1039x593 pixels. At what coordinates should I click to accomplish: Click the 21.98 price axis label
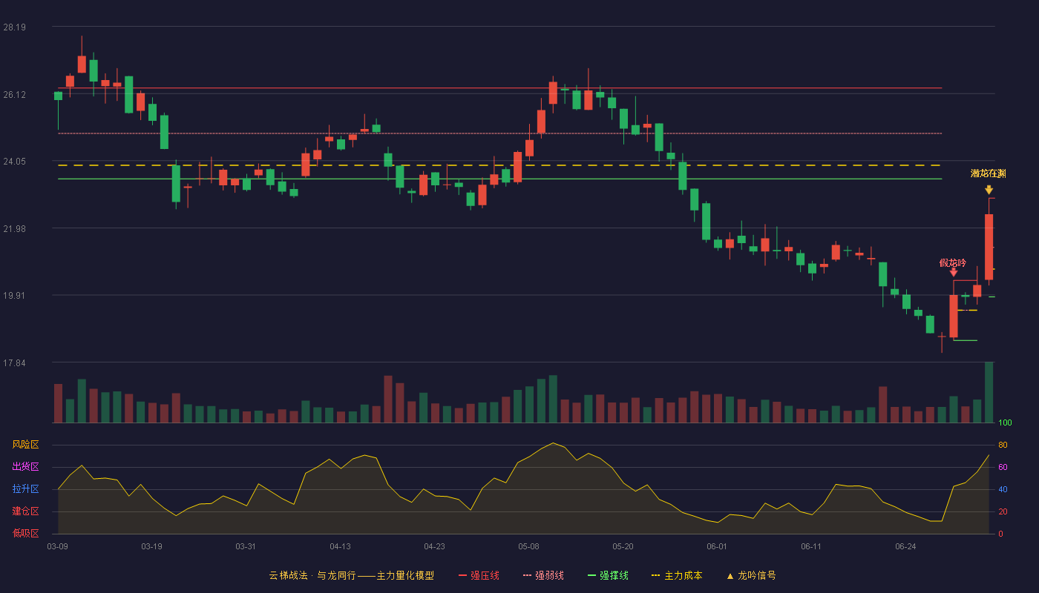(14, 229)
